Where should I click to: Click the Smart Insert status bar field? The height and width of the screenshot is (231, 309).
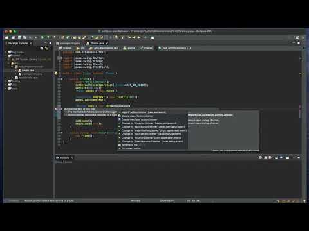click(167, 201)
